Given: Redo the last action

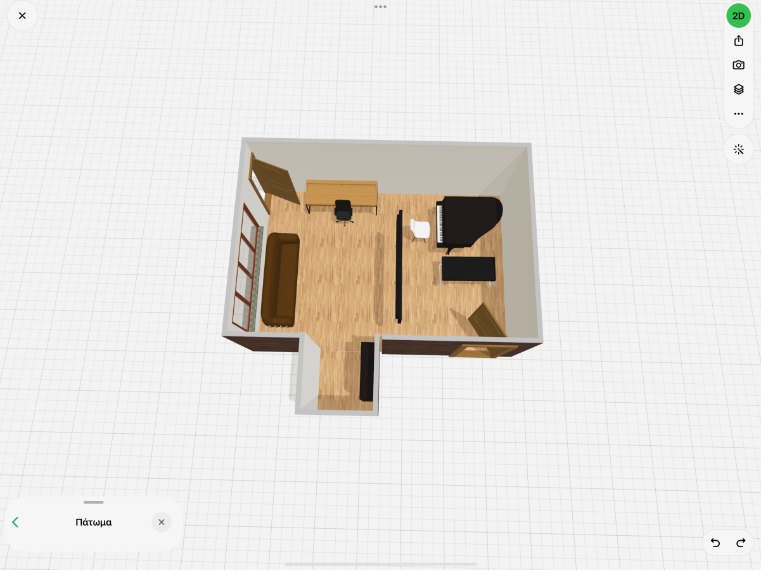Looking at the screenshot, I should tap(741, 543).
